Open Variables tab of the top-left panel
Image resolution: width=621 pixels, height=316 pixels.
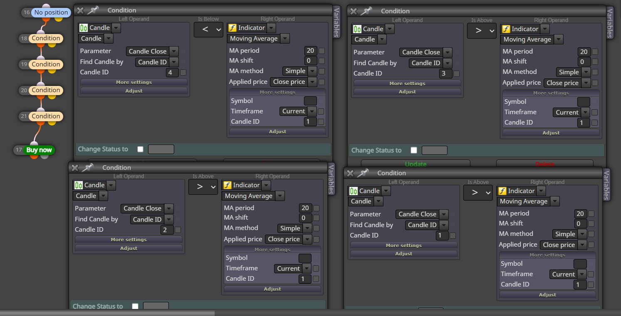coord(336,22)
